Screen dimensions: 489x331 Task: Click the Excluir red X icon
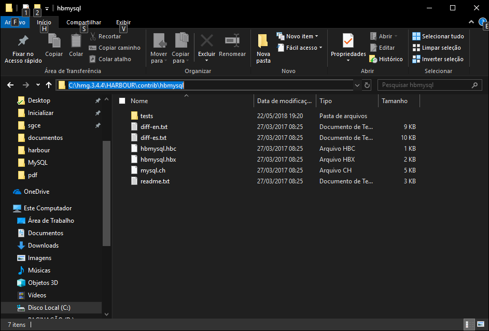206,41
